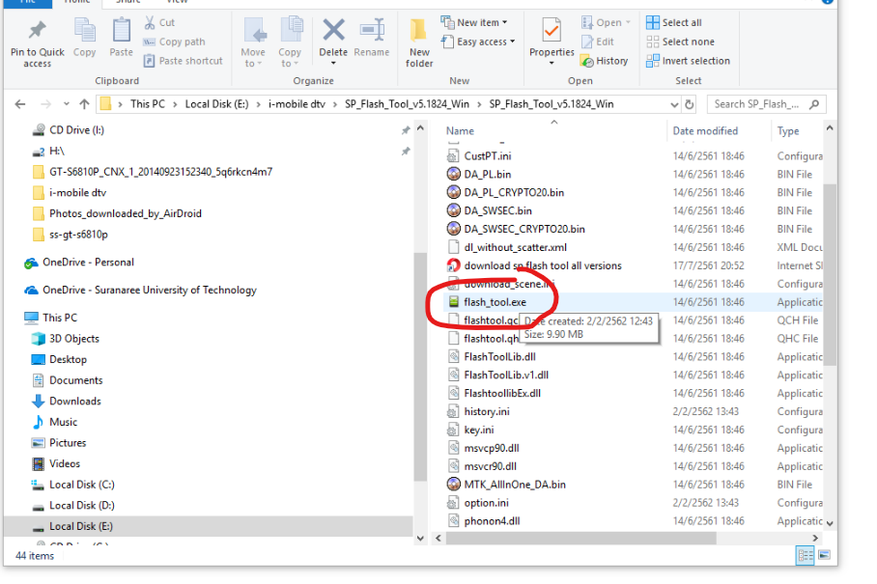Switch to Details view layout button
The height and width of the screenshot is (584, 877).
806,555
